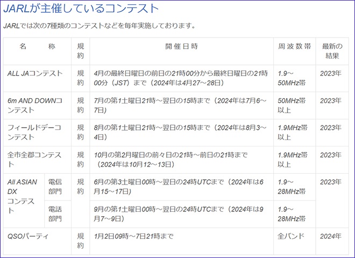The width and height of the screenshot is (355, 258).
Task: Click the 2023年 result for フィールドデーコンテスト
Action: [331, 128]
